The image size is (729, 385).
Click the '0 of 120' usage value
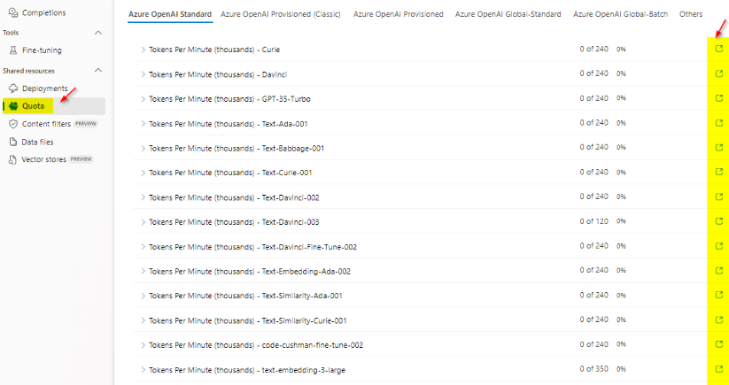point(593,221)
